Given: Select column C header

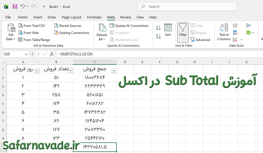Looking at the screenshot, I should pos(95,62).
